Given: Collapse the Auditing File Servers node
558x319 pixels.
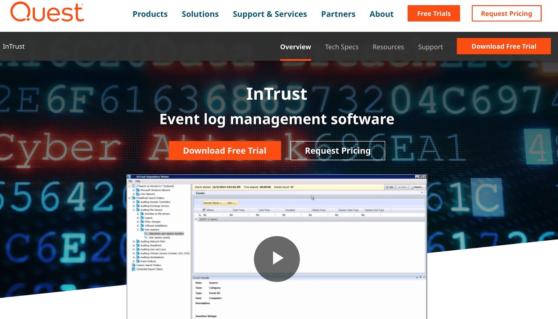Looking at the screenshot, I should click(134, 210).
